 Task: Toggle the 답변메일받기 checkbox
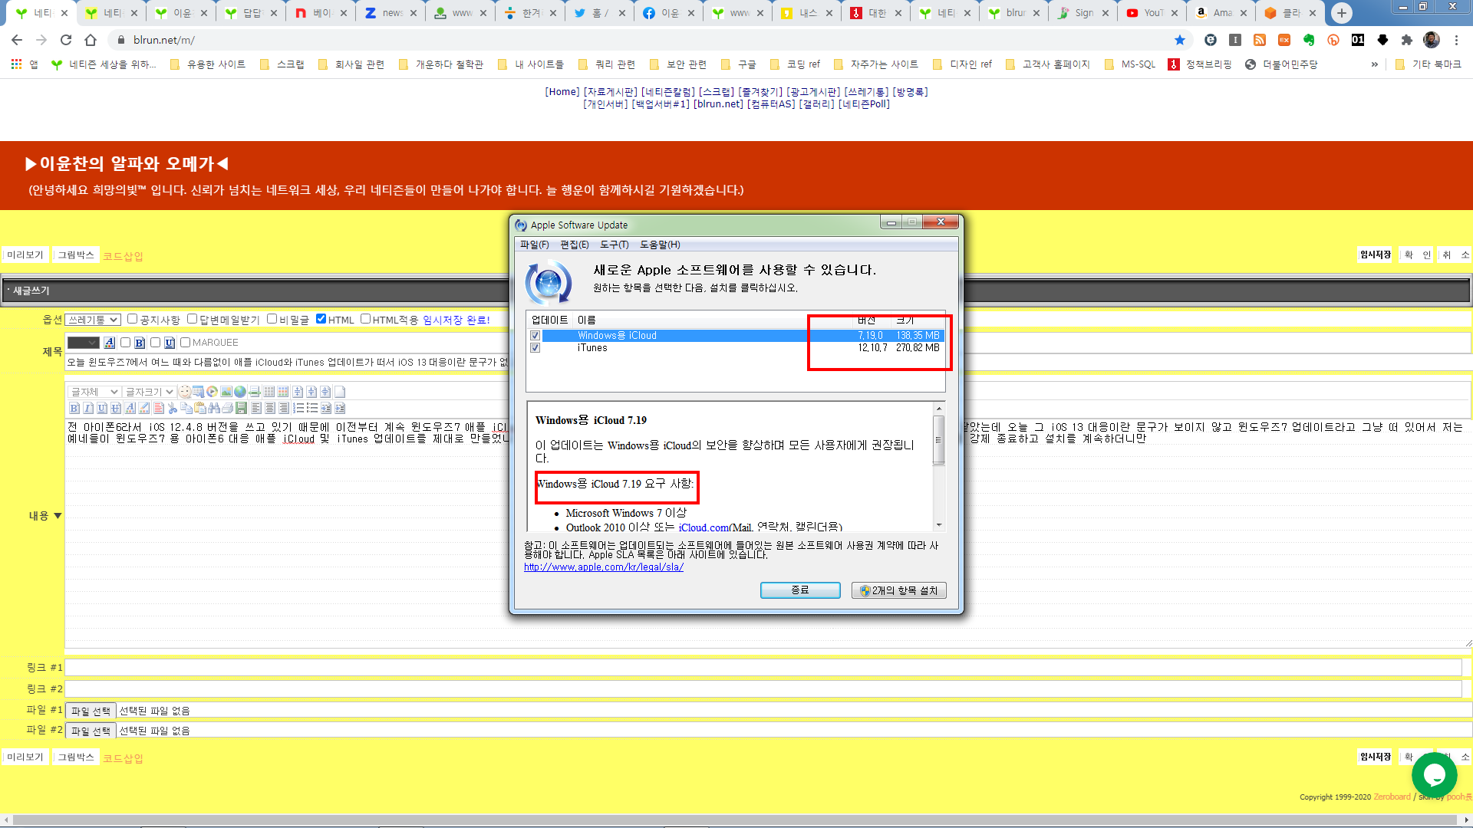tap(193, 319)
